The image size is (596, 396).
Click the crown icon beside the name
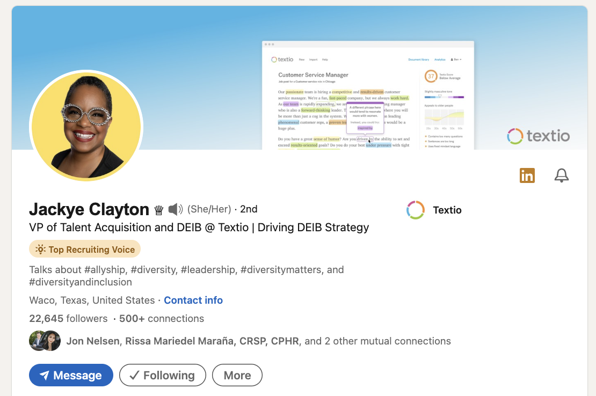159,210
